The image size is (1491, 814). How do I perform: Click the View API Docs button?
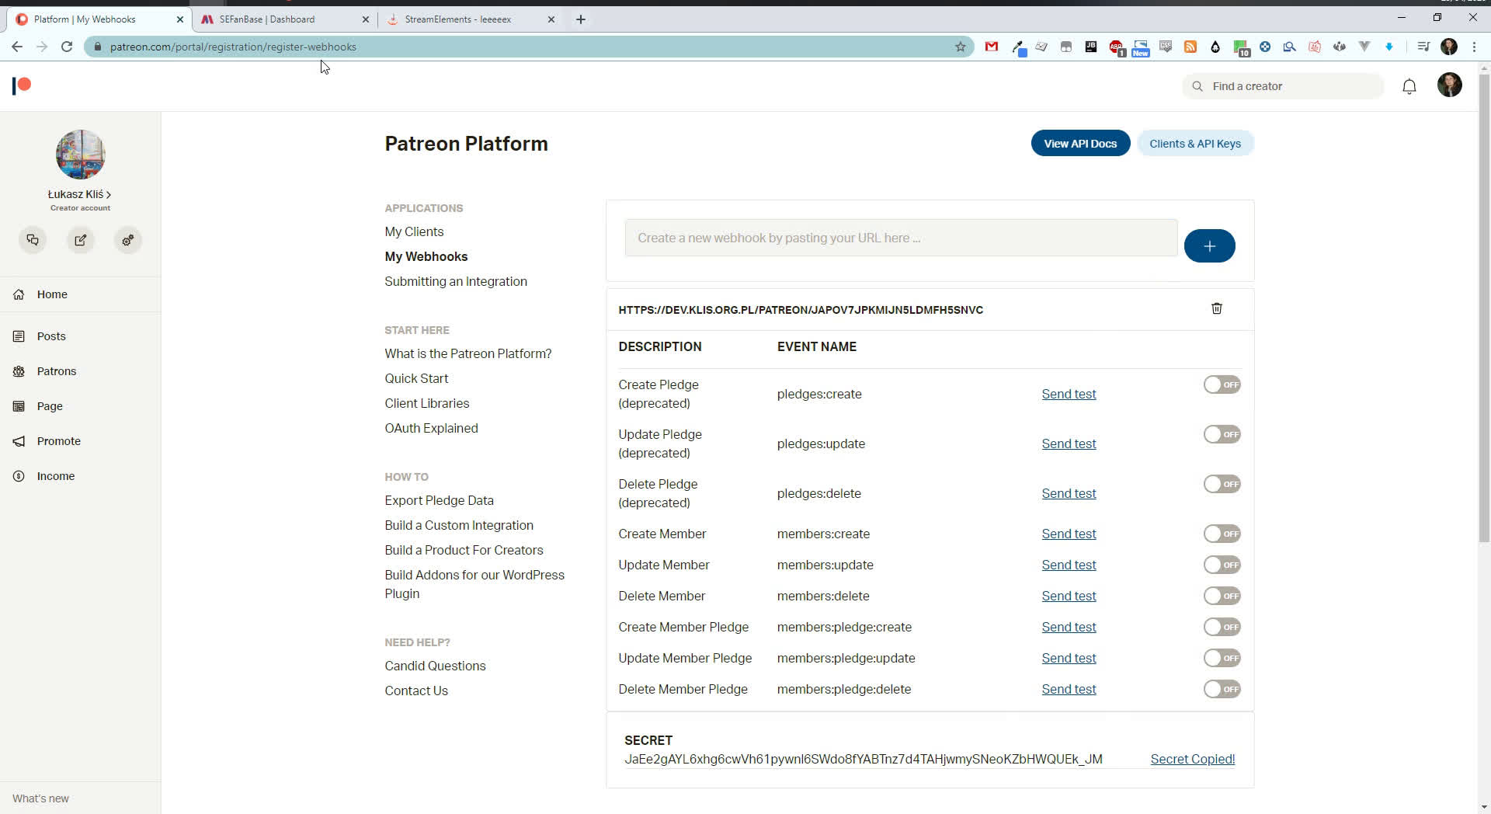click(x=1079, y=144)
